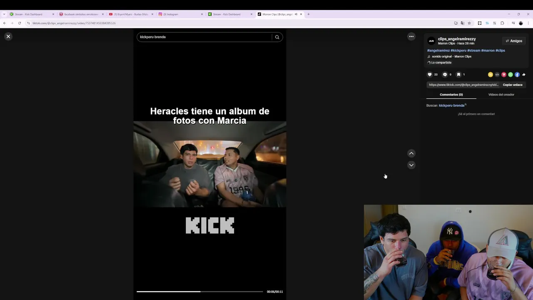This screenshot has height=300, width=533.
Task: Click the embed code icon
Action: pyautogui.click(x=497, y=75)
